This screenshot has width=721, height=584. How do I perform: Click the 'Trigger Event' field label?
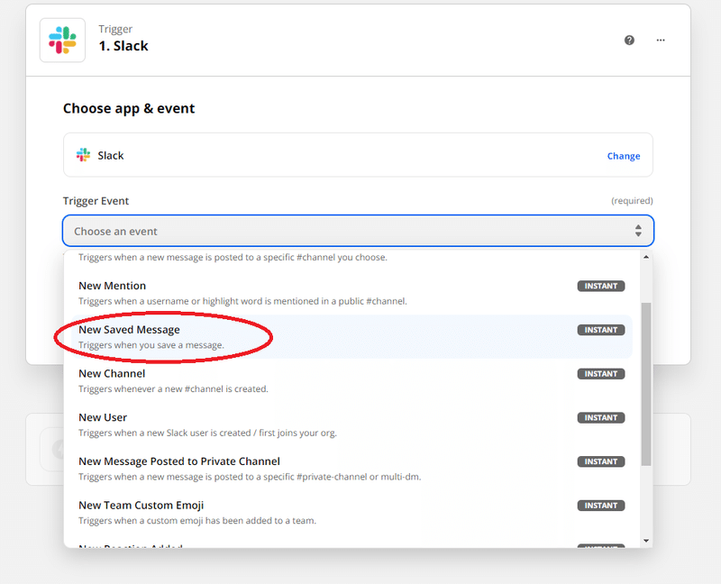[x=96, y=201]
